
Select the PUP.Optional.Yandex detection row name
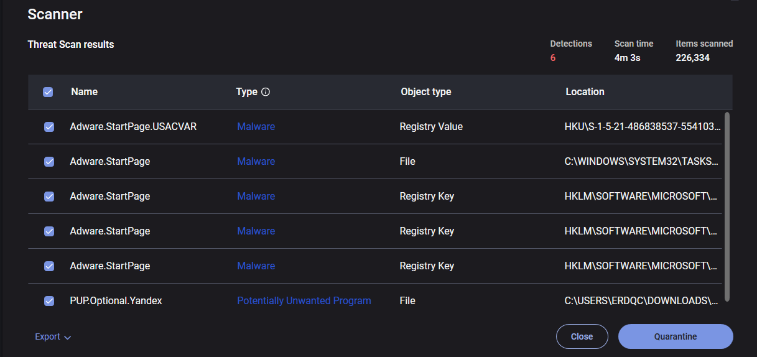click(116, 301)
